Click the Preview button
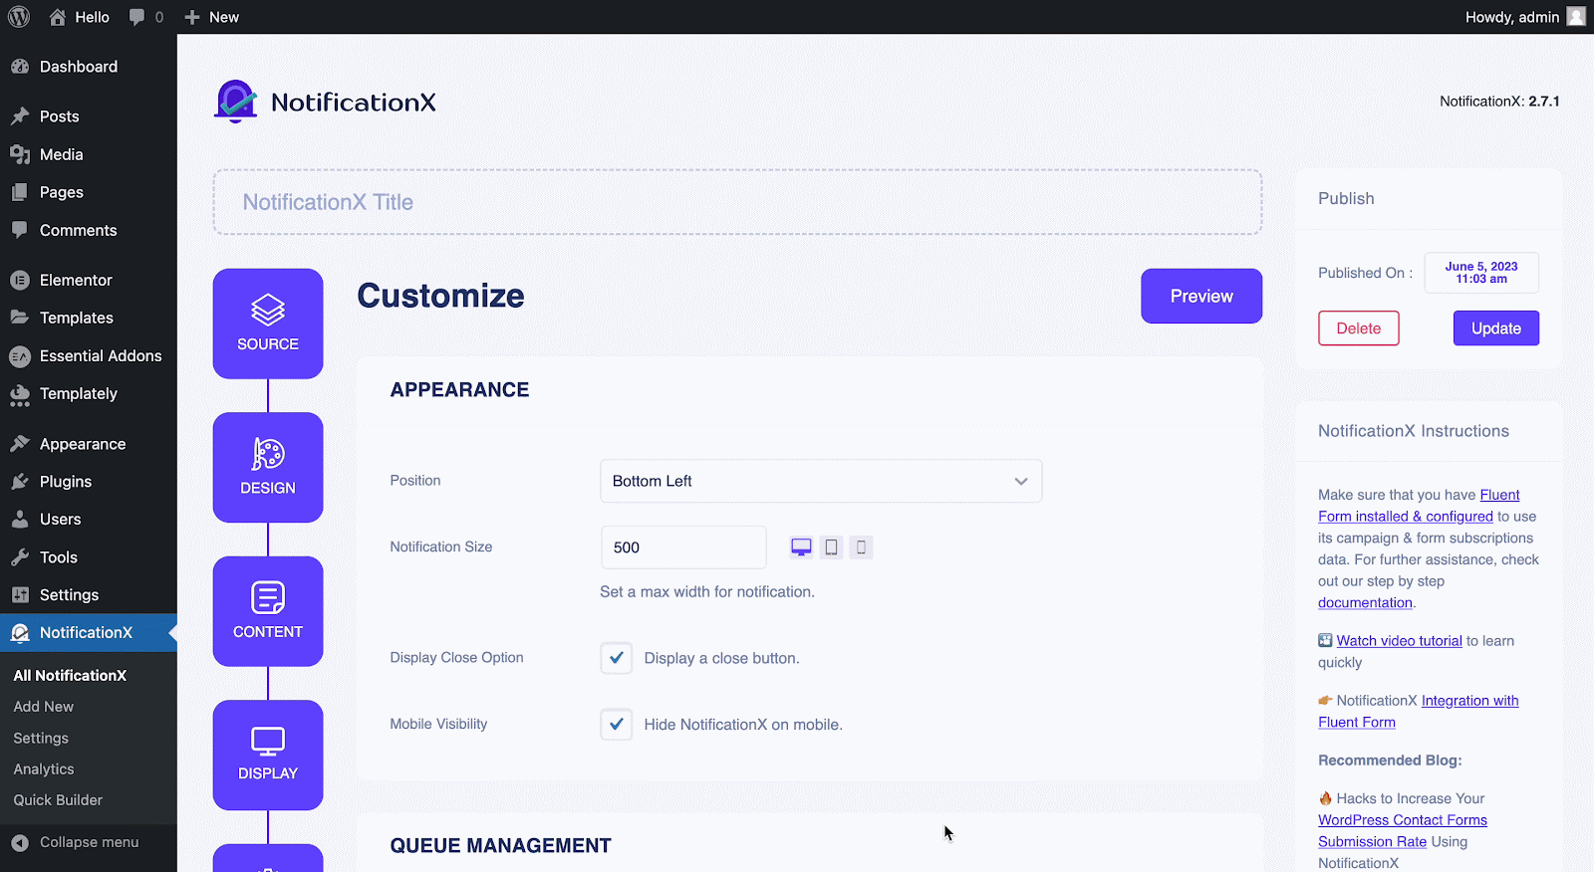The height and width of the screenshot is (872, 1594). pos(1201,296)
